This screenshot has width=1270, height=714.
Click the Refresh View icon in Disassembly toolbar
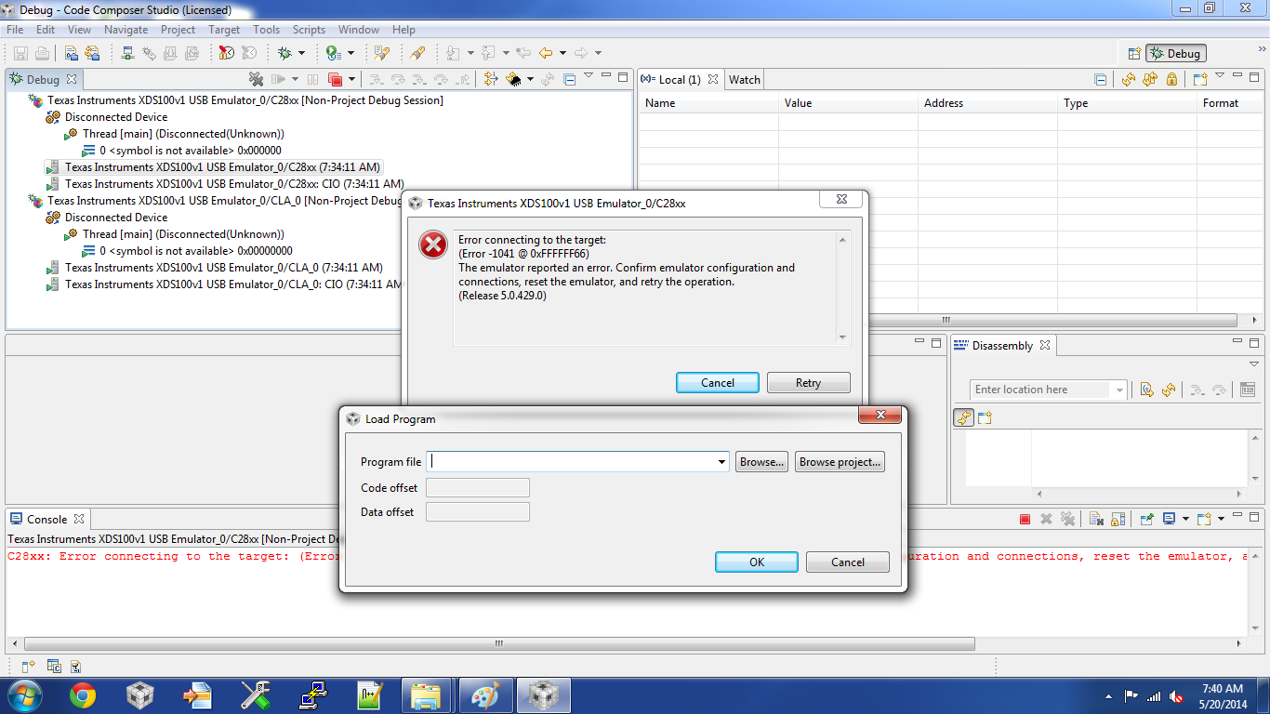point(1169,390)
